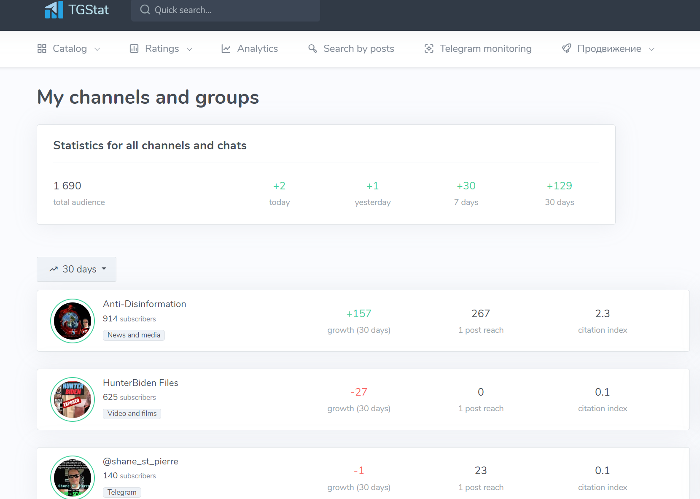The image size is (700, 499).
Task: Open the 30 days period dropdown
Action: 77,269
